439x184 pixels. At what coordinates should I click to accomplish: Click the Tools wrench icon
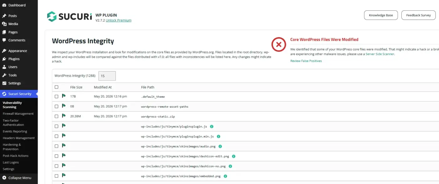4,75
